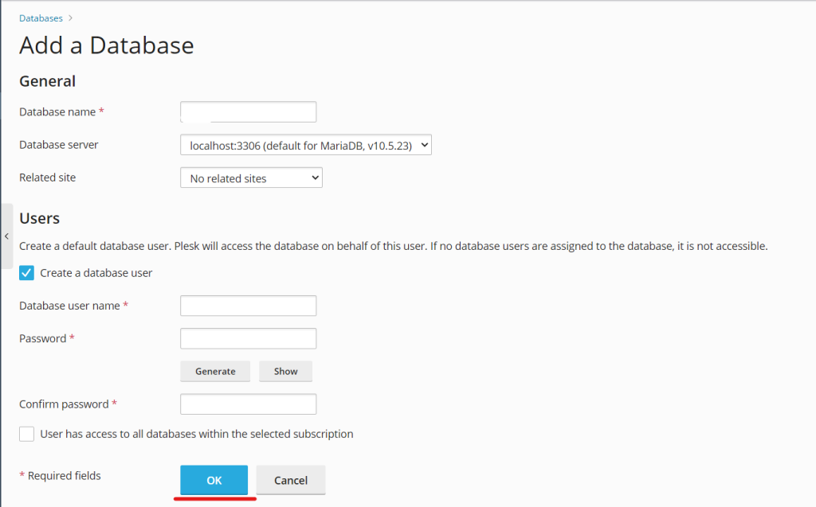Collapse the sidebar with the left arrow handle
This screenshot has width=816, height=507.
click(6, 236)
